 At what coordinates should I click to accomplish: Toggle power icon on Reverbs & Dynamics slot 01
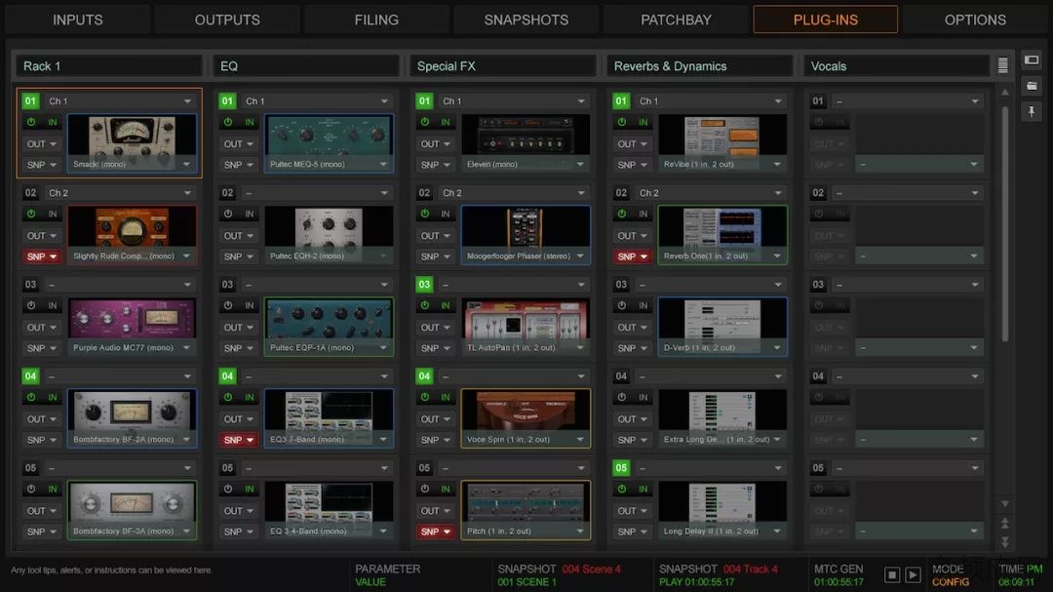tap(621, 122)
